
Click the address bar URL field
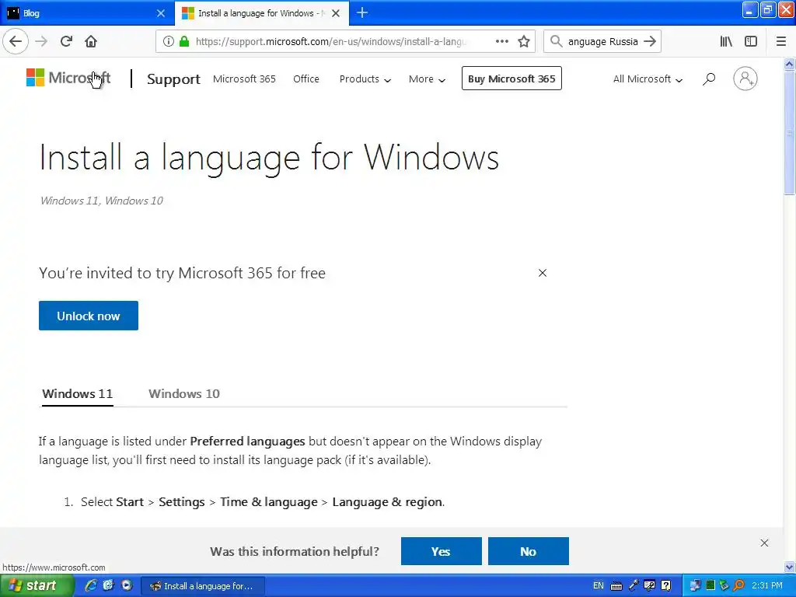(330, 41)
